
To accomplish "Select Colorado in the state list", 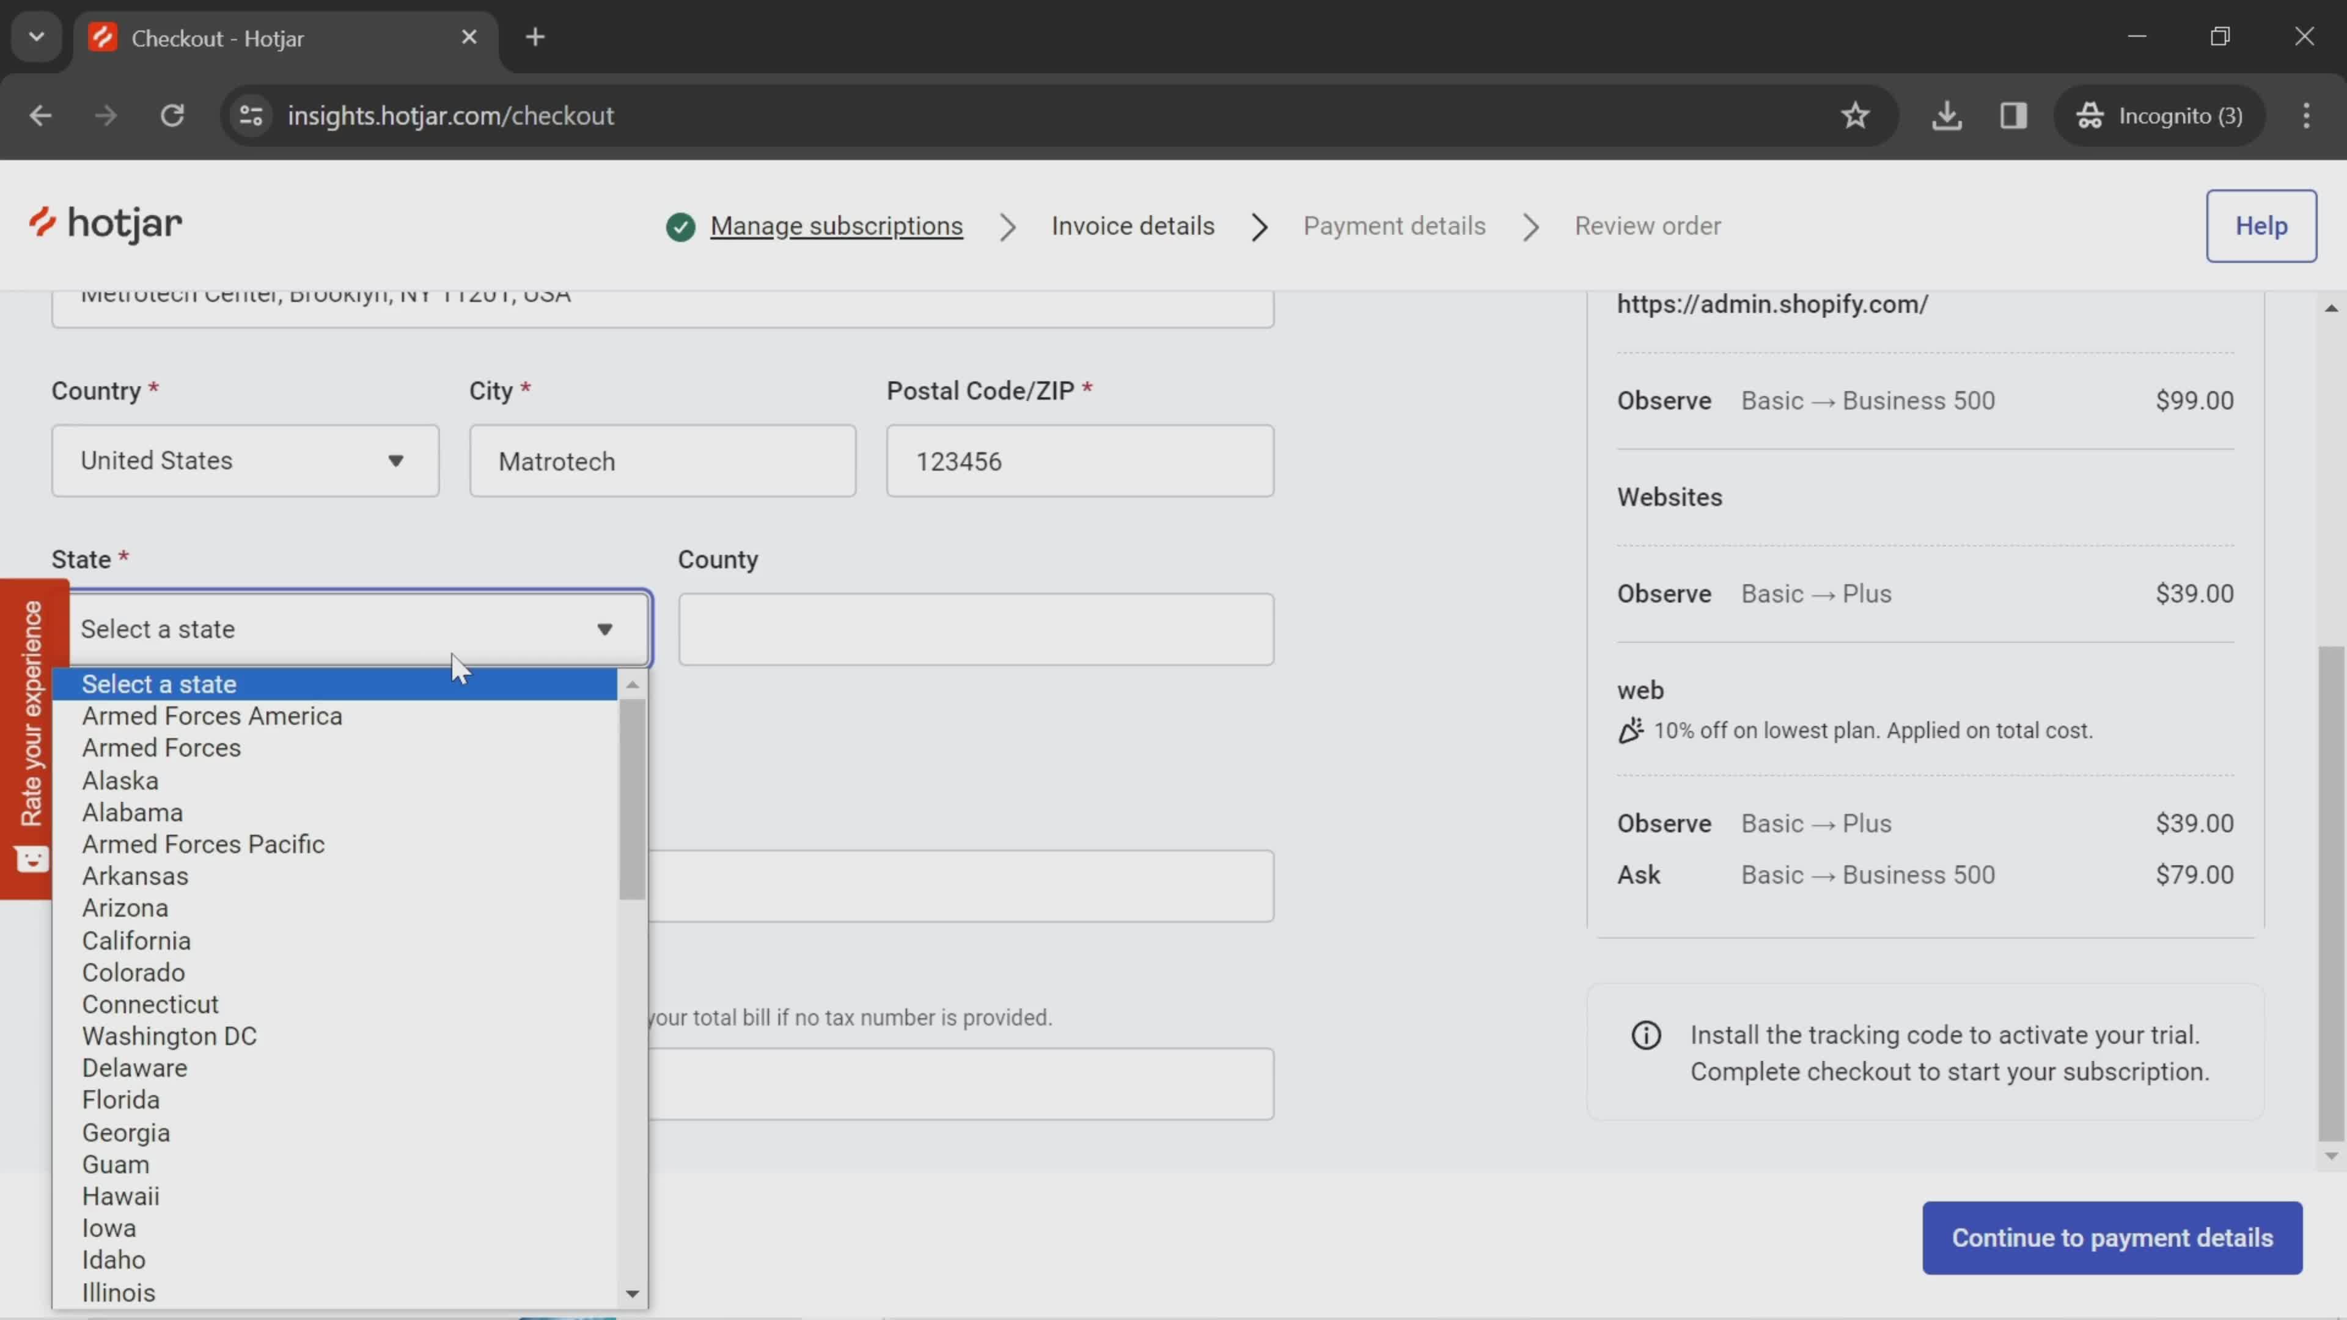I will (334, 973).
